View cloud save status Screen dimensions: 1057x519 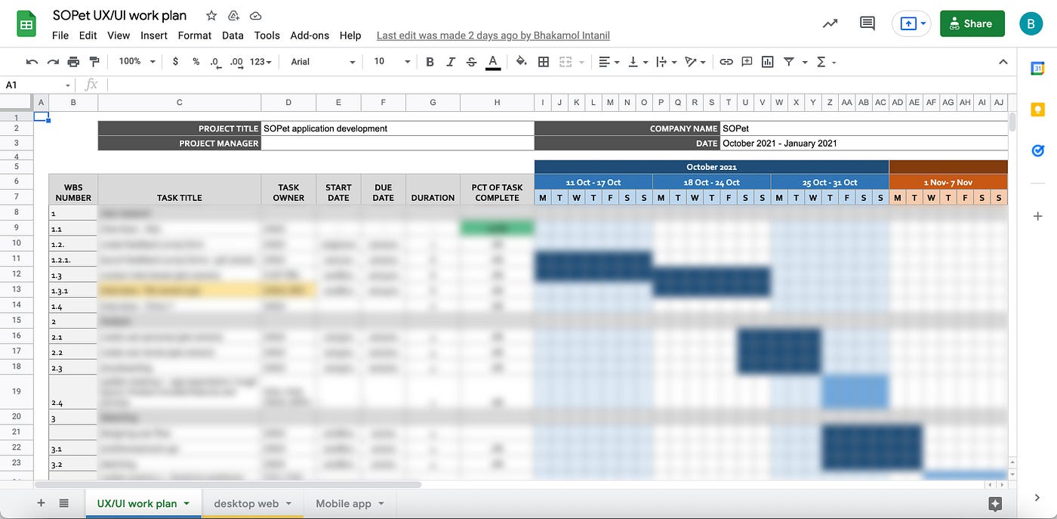(255, 16)
